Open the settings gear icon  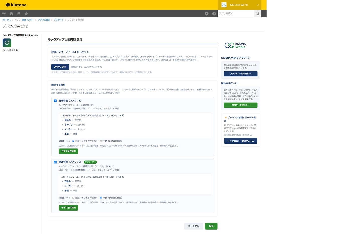coord(207,14)
